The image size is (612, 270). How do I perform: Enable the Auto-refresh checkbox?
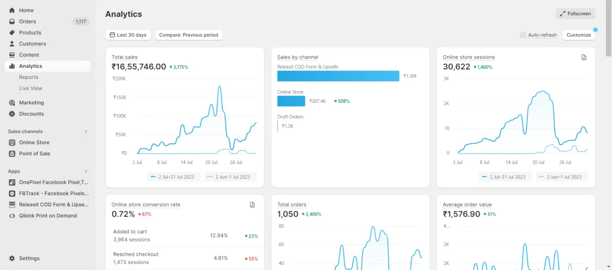click(523, 35)
